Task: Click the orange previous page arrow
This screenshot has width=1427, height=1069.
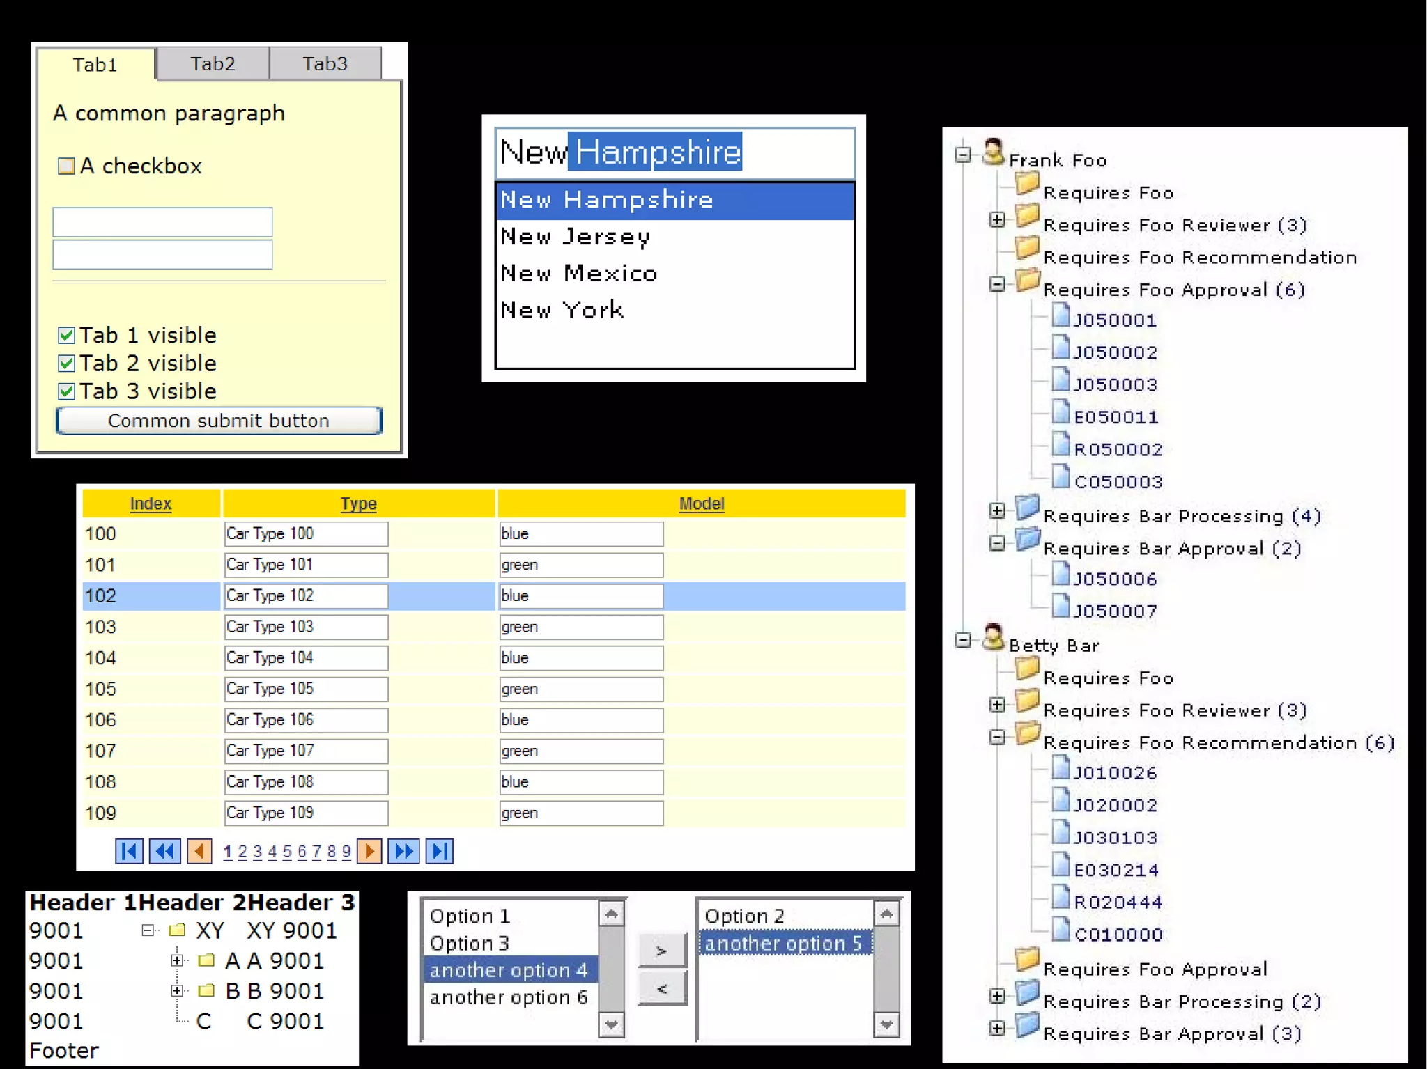Action: [199, 851]
